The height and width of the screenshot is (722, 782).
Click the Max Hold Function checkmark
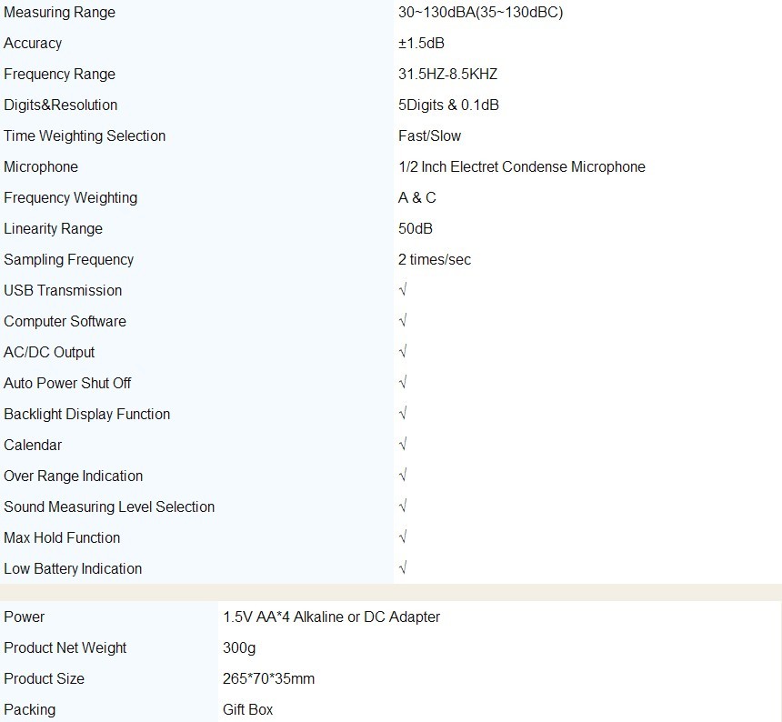[x=403, y=537]
